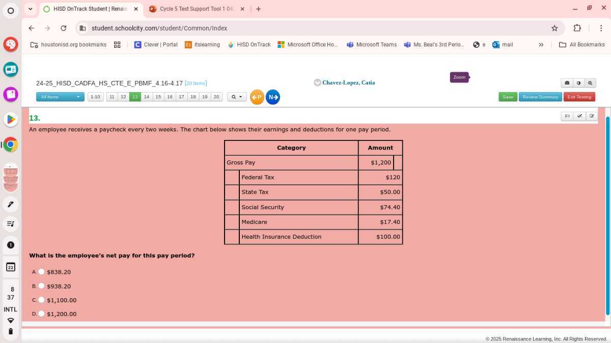
Task: Click the Review Summary button
Action: pos(540,97)
